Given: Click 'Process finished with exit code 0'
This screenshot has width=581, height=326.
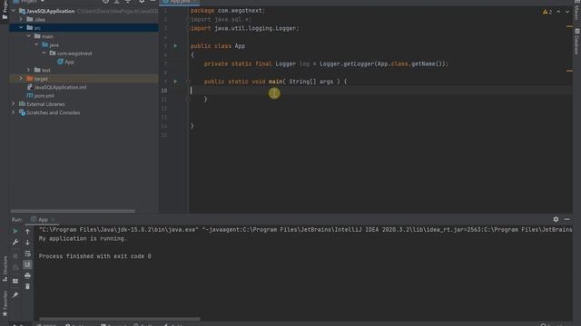Looking at the screenshot, I should coord(94,256).
